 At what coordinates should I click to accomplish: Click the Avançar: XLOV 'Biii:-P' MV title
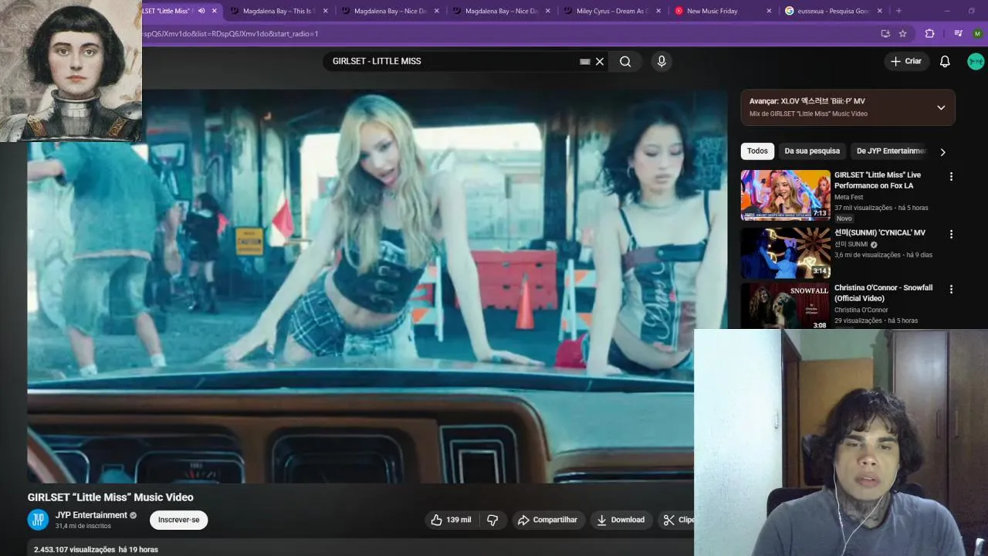click(807, 101)
